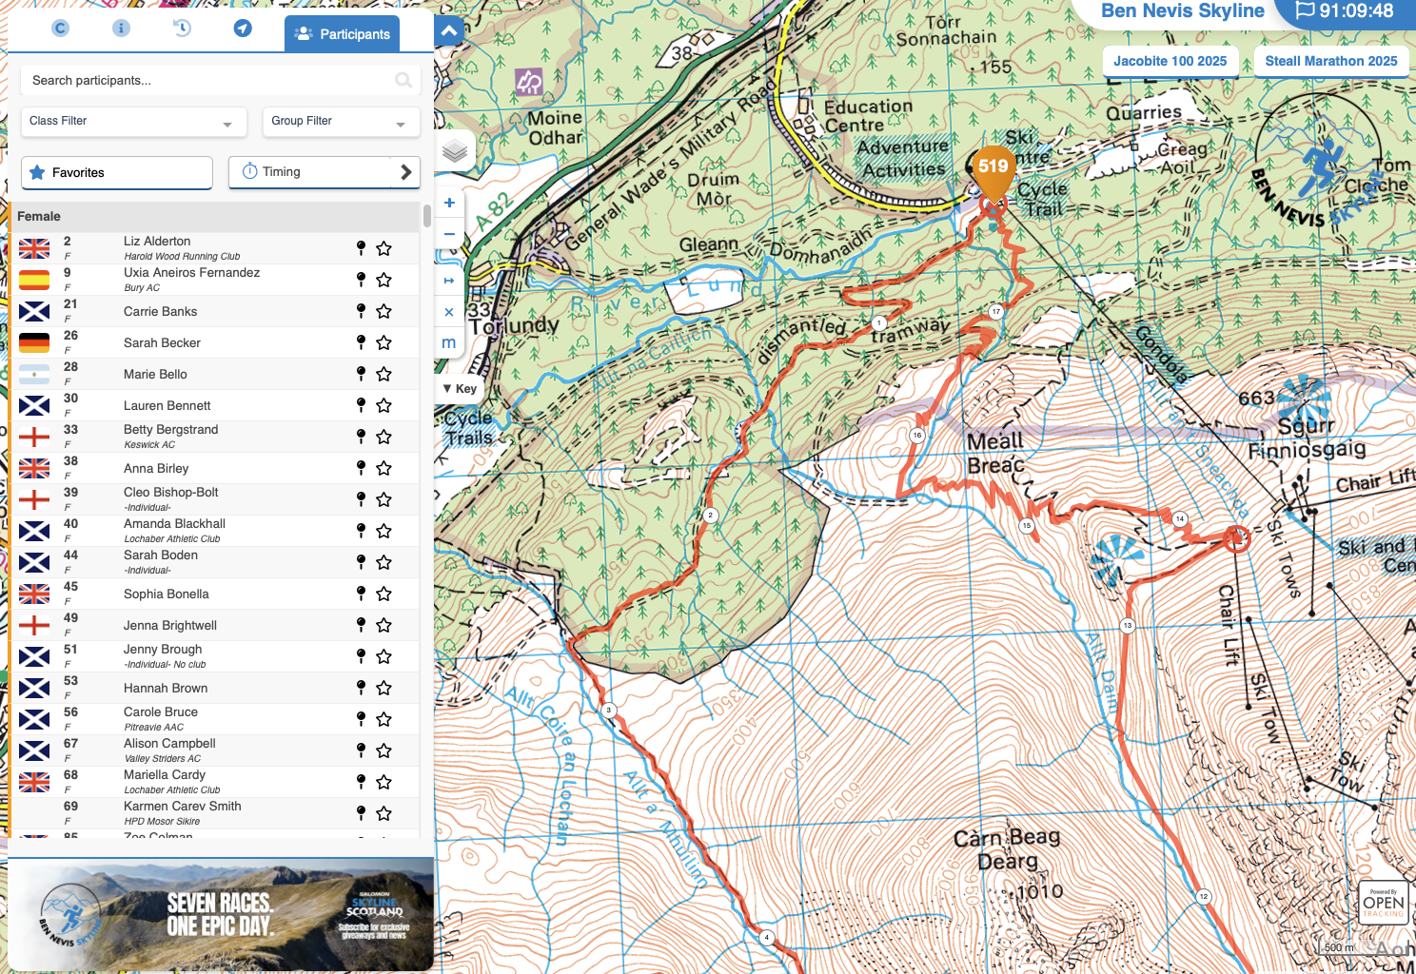The width and height of the screenshot is (1416, 974).
Task: Expand the Timing options arrow
Action: pos(406,172)
